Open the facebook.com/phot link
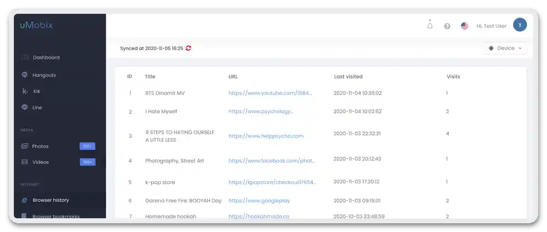This screenshot has height=232, width=547. [x=272, y=160]
